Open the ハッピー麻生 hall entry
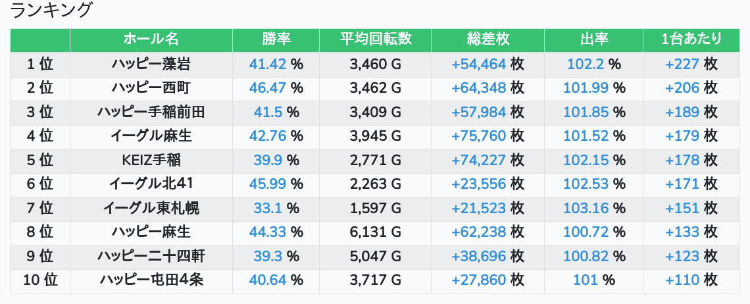Screen dimensions: 750x304 point(151,232)
